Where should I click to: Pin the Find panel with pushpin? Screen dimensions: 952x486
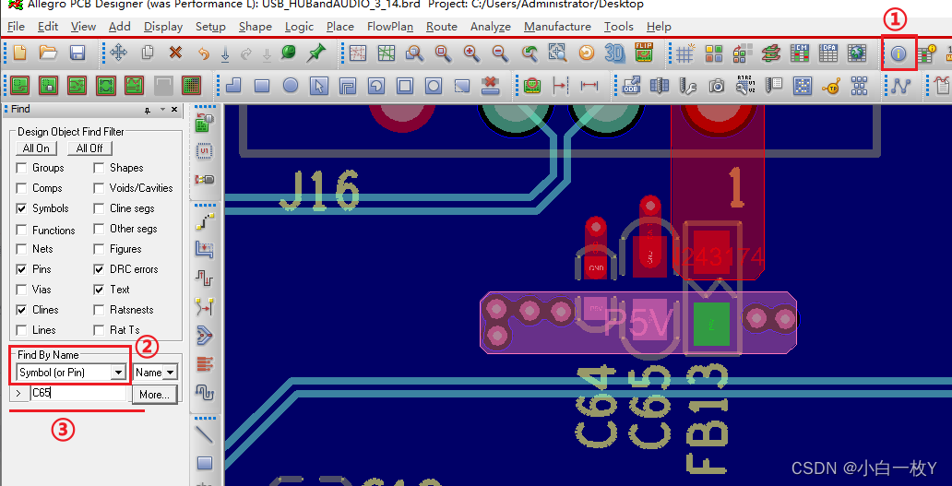click(x=148, y=110)
